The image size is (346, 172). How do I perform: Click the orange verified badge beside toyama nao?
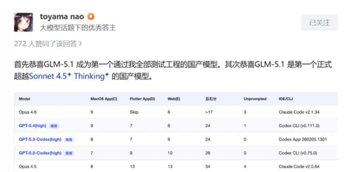click(x=91, y=17)
